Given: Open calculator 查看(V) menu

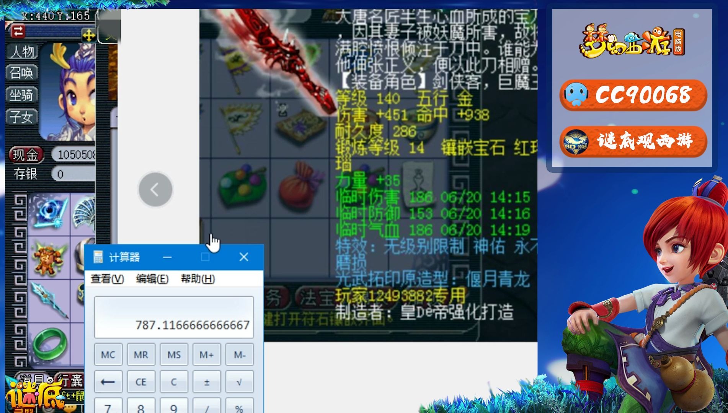Looking at the screenshot, I should pyautogui.click(x=107, y=279).
